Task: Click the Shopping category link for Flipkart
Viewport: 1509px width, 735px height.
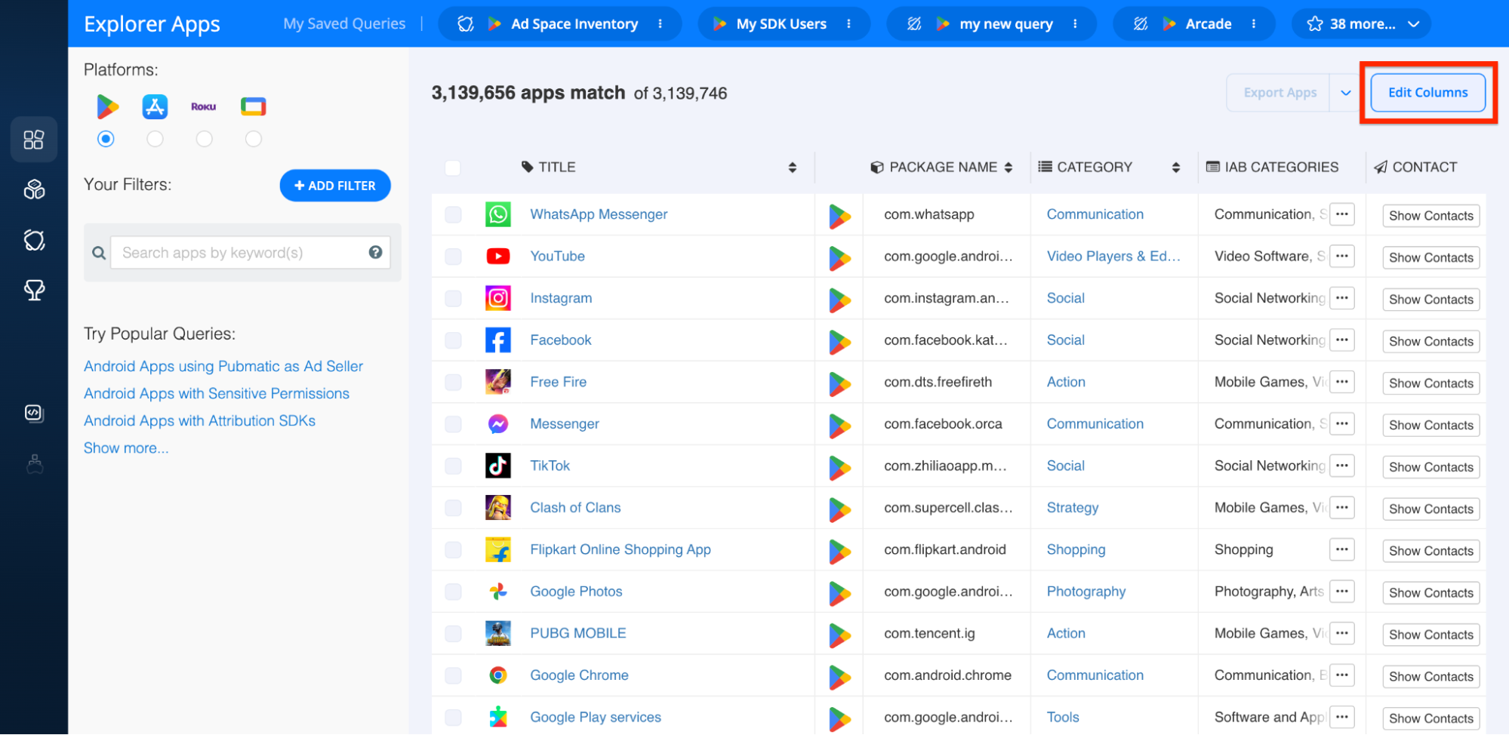Action: [x=1076, y=549]
